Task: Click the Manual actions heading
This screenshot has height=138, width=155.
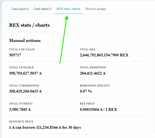Action: tap(25, 41)
